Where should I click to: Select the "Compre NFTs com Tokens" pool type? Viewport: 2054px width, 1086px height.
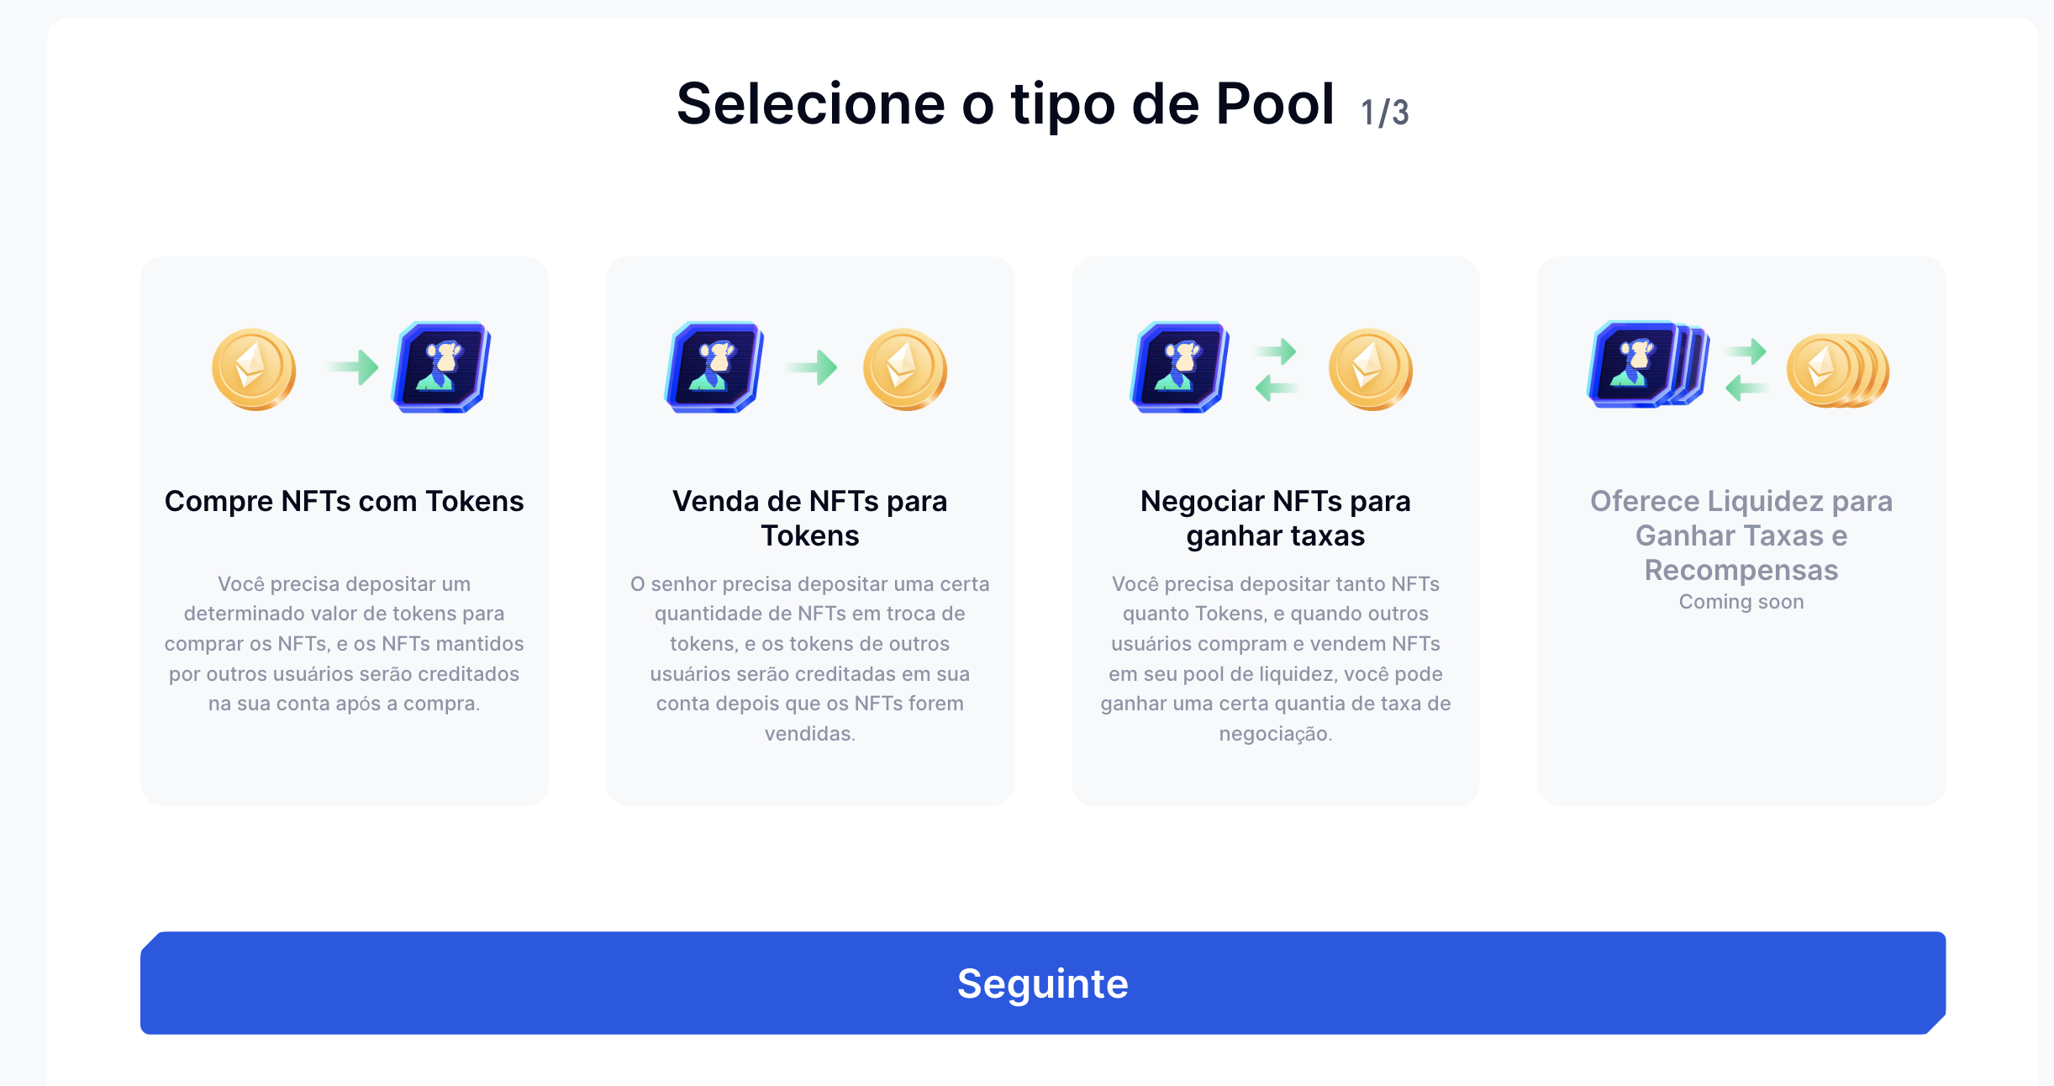coord(344,501)
